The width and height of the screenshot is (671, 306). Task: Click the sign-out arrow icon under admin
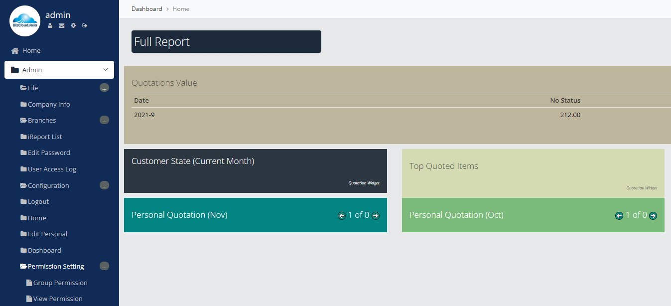(85, 25)
